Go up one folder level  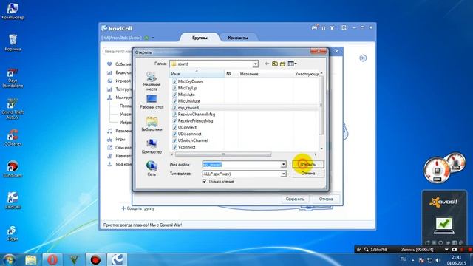(275, 64)
